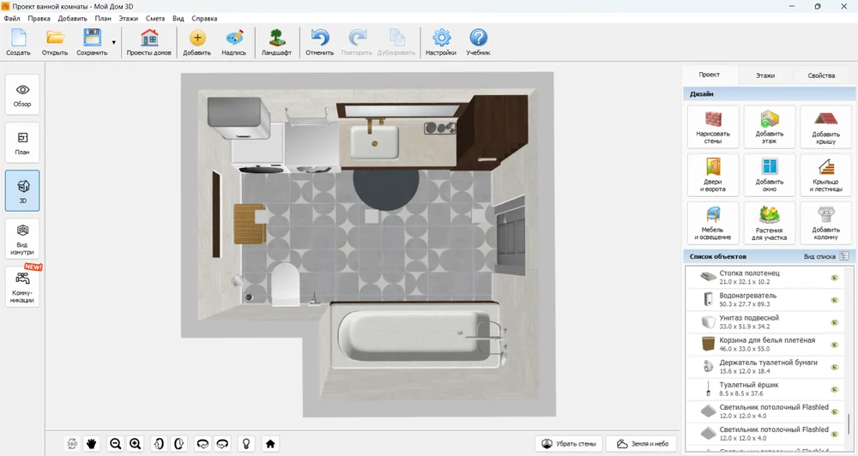Screen dimensions: 858x456
Task: Click Добавить окно tile
Action: coord(770,175)
